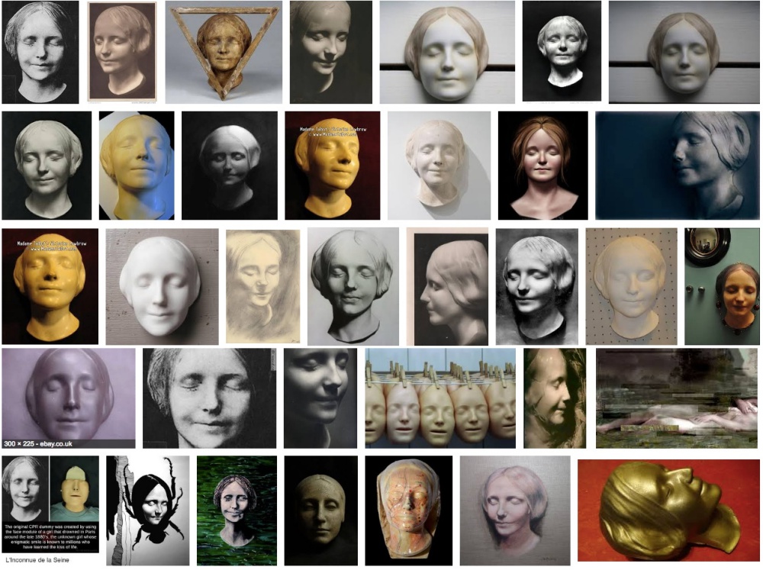Click the 'L'Inconnue de la Seine' caption text
The image size is (763, 570).
(x=37, y=560)
